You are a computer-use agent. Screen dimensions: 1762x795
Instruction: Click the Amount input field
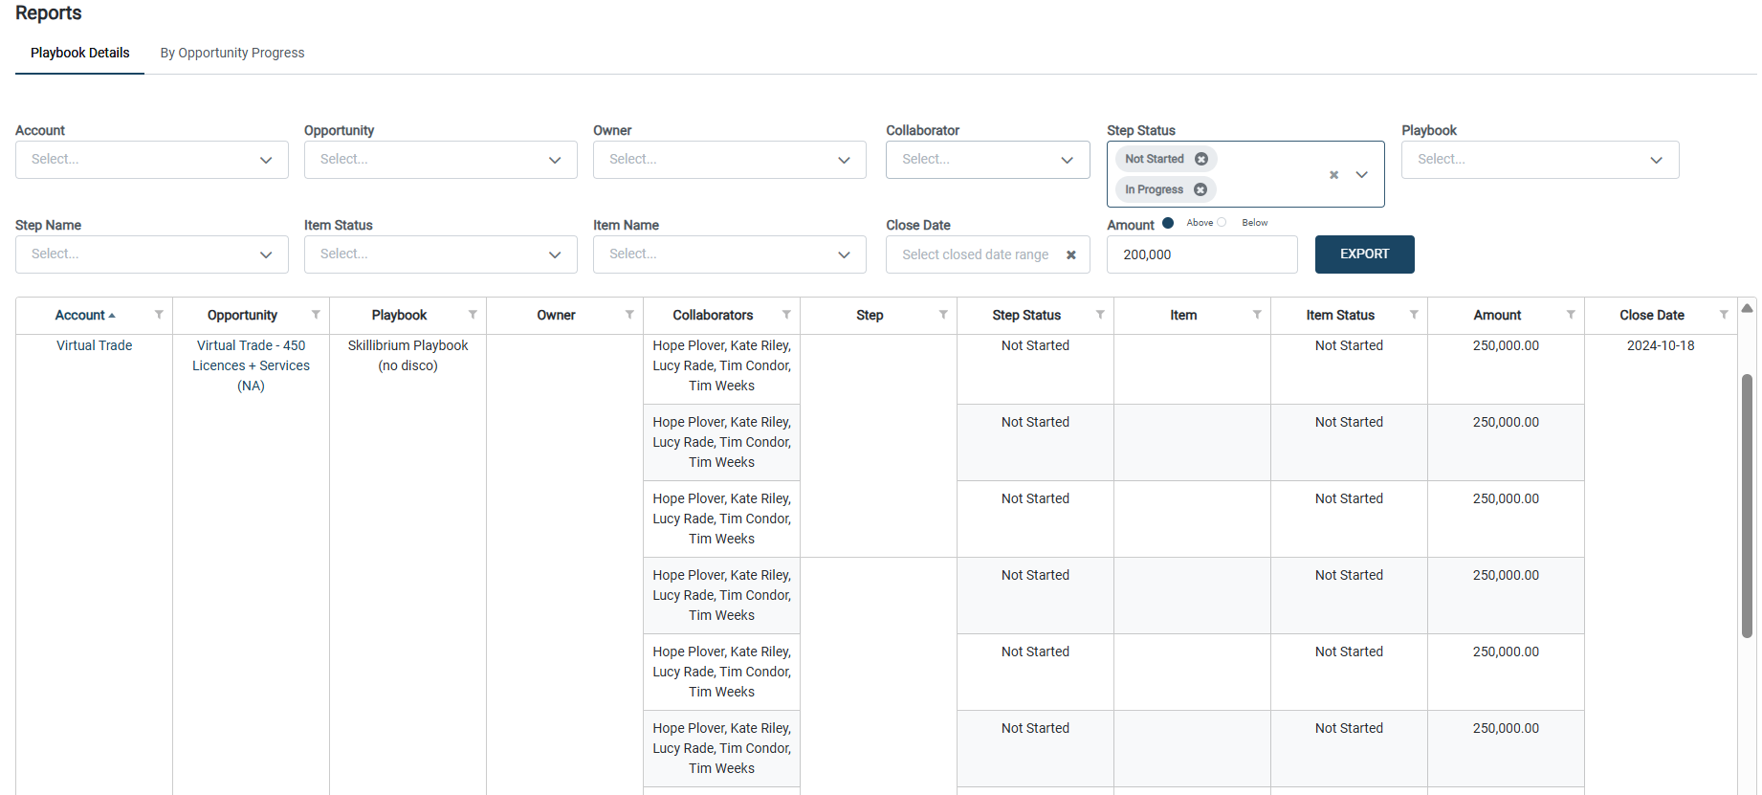(1201, 254)
